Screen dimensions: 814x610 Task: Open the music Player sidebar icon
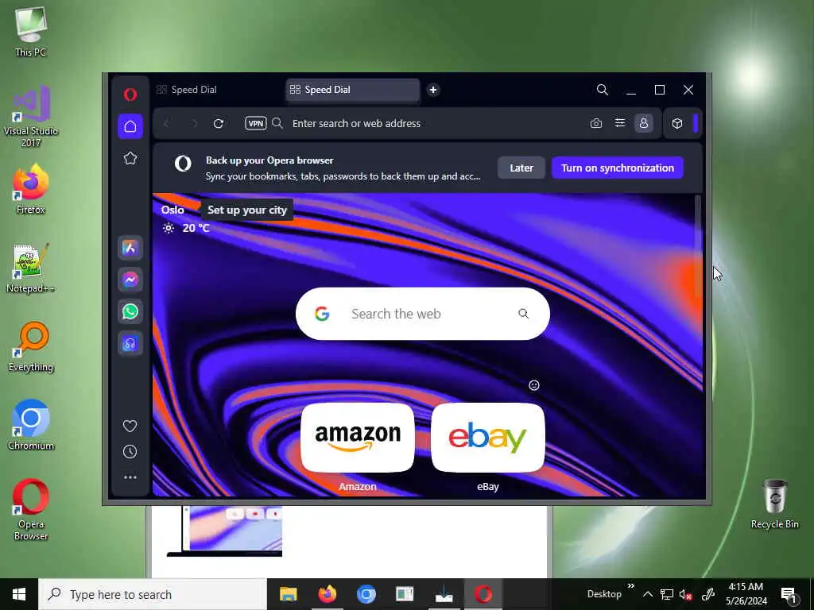(x=130, y=343)
